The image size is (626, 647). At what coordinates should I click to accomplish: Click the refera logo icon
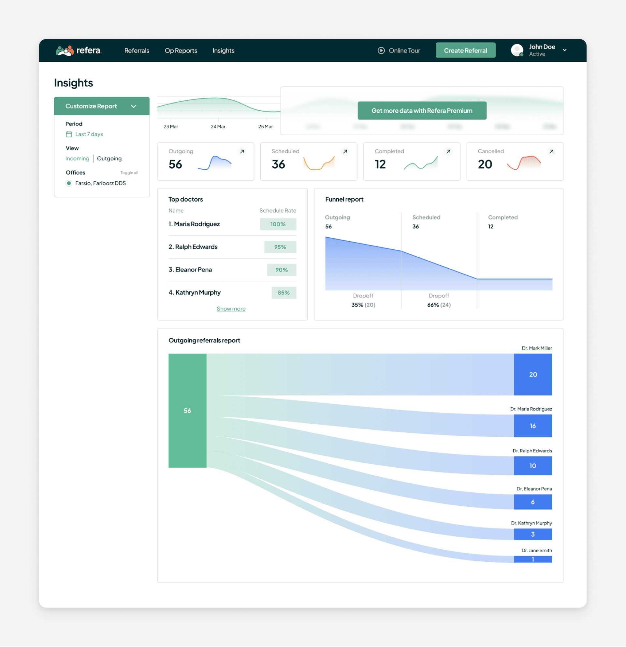coord(65,50)
